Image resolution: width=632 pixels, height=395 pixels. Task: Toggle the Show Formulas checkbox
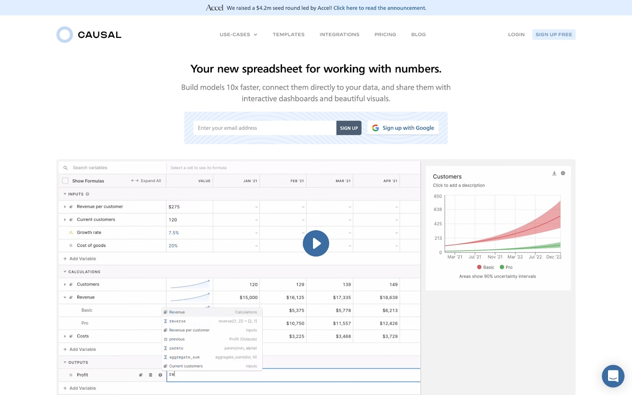pyautogui.click(x=65, y=181)
